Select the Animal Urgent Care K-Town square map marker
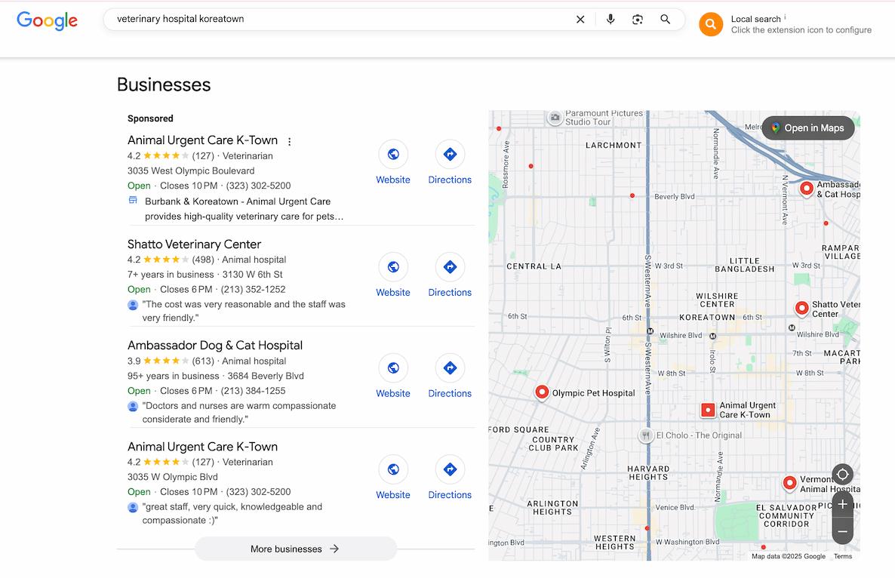Screen dimensions: 895x578 coord(708,410)
